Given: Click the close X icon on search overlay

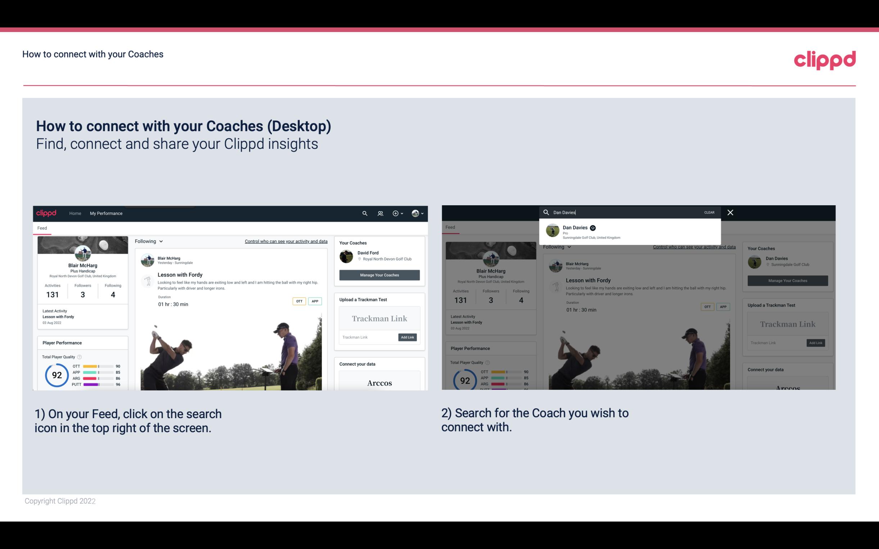Looking at the screenshot, I should tap(730, 212).
